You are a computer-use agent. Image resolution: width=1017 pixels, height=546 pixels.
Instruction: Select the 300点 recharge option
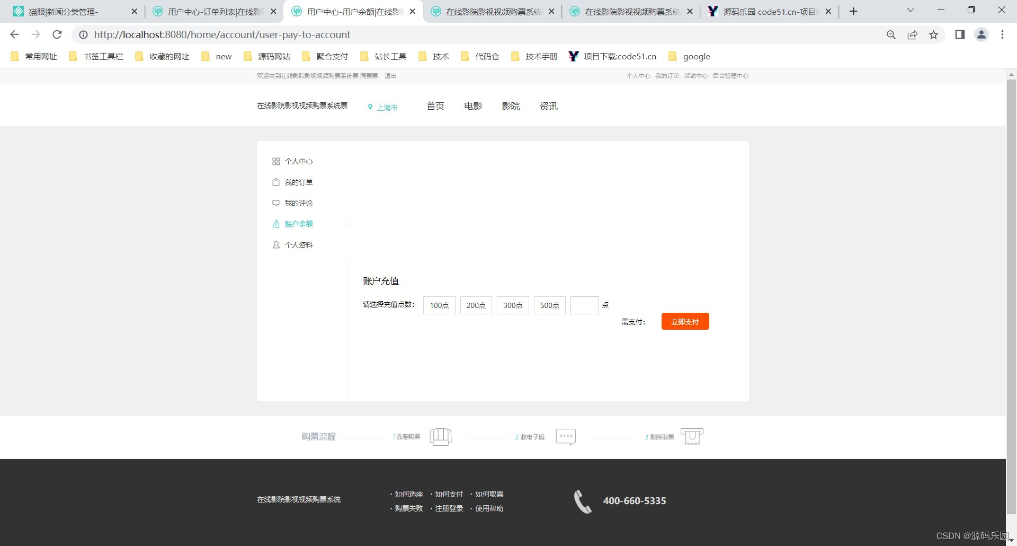click(x=512, y=305)
